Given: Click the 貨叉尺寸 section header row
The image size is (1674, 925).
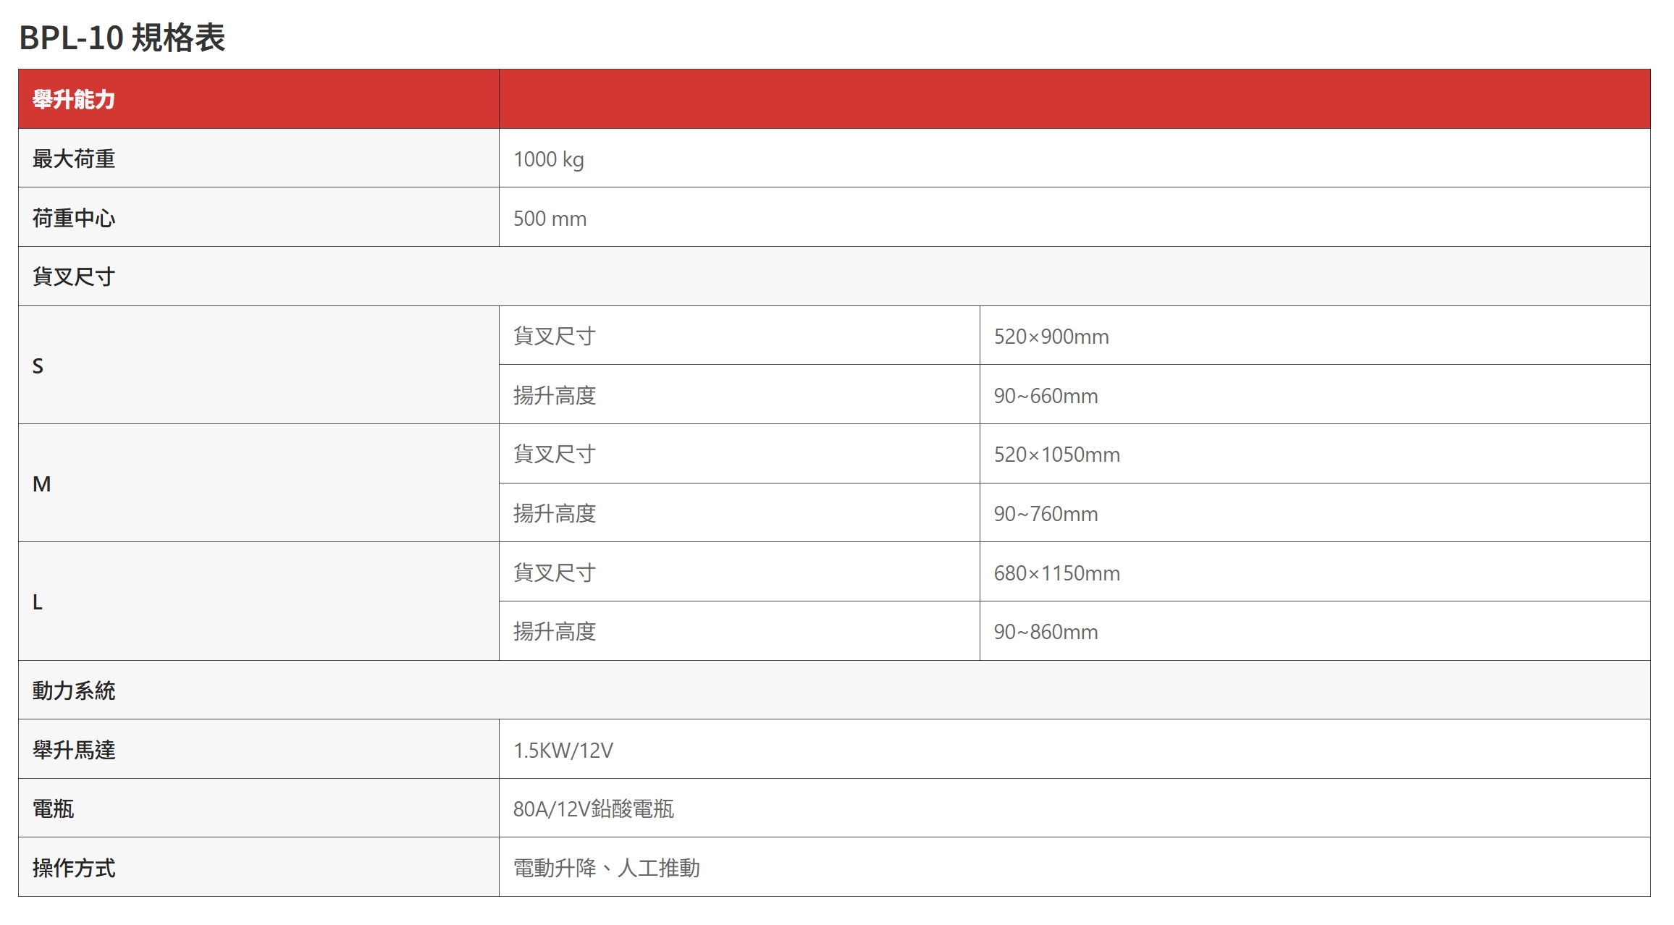Looking at the screenshot, I should (74, 276).
